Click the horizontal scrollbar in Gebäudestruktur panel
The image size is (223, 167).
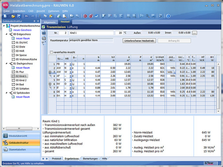[21, 129]
